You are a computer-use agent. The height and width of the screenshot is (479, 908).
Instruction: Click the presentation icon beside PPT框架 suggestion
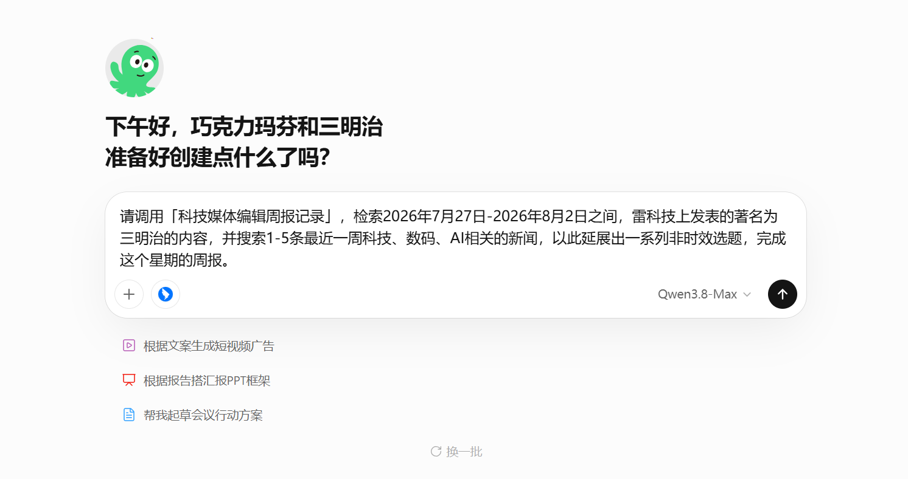(128, 380)
